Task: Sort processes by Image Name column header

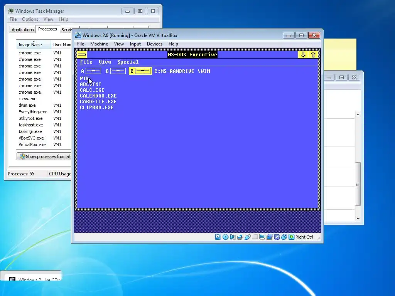Action: pyautogui.click(x=34, y=45)
